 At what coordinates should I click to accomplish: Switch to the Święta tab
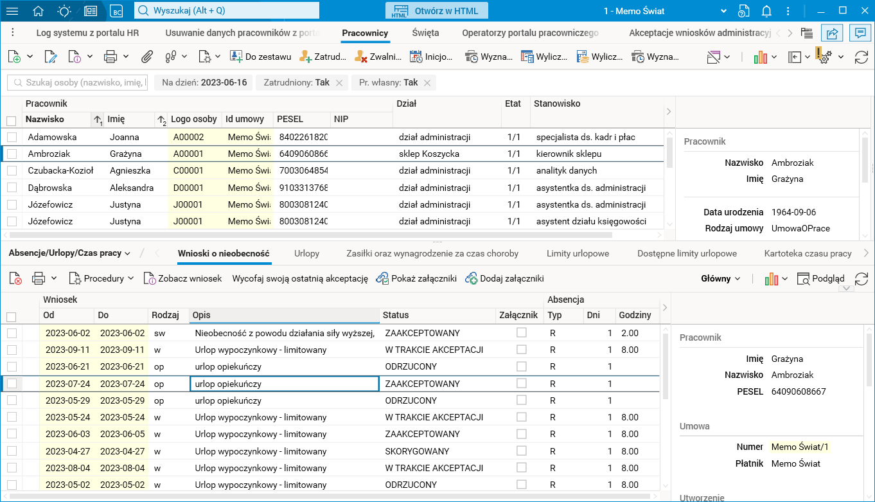coord(425,33)
